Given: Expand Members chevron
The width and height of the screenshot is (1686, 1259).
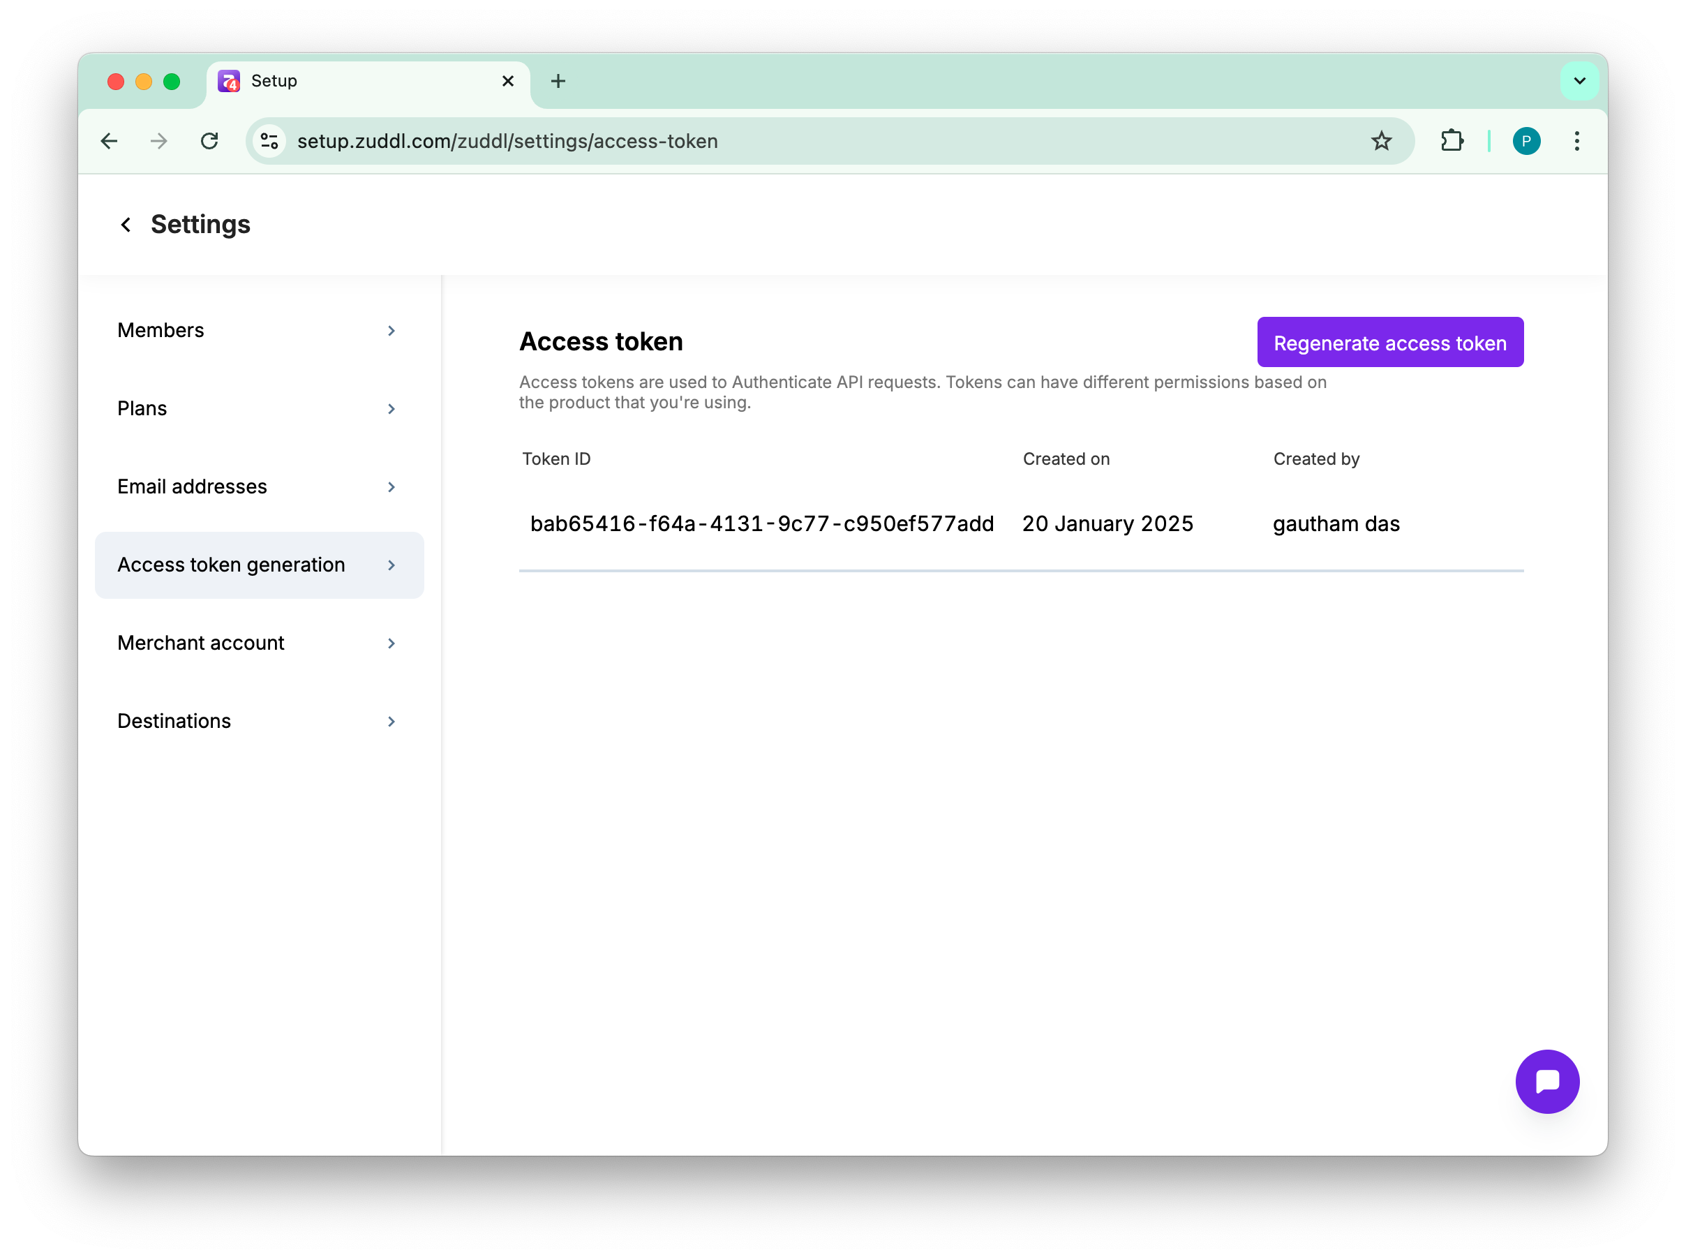Looking at the screenshot, I should [391, 331].
